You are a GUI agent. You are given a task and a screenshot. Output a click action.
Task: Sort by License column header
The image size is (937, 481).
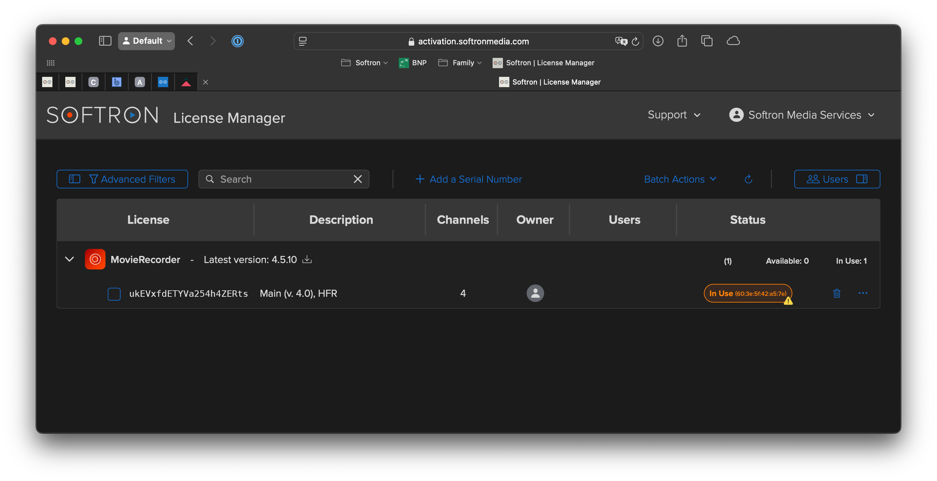pyautogui.click(x=148, y=219)
